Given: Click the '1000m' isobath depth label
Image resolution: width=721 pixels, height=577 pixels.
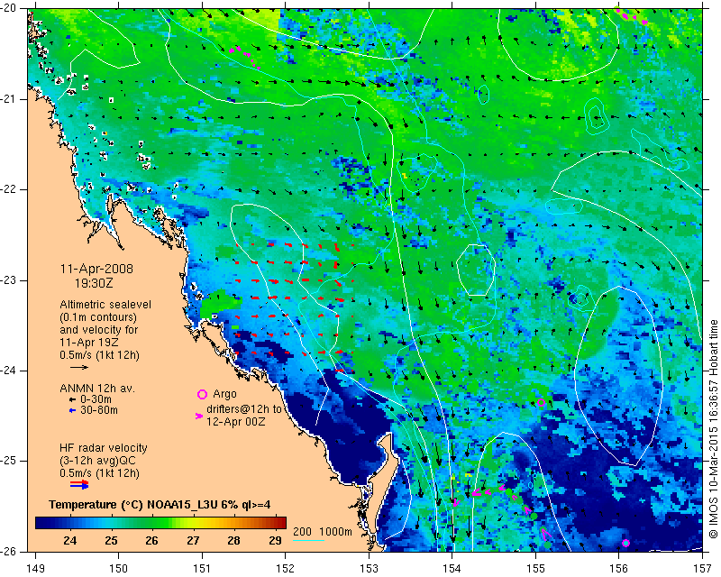Looking at the screenshot, I should click(335, 531).
